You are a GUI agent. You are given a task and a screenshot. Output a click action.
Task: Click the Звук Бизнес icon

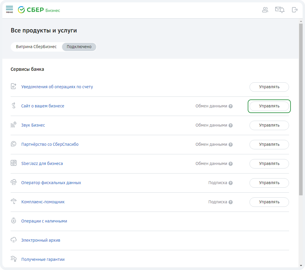pos(13,125)
